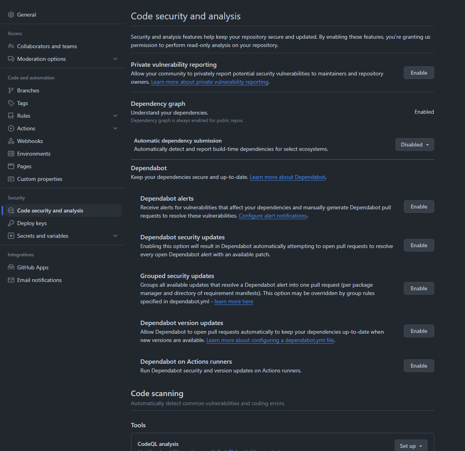
Task: Go to Collaborators and teams
Action: [63, 46]
